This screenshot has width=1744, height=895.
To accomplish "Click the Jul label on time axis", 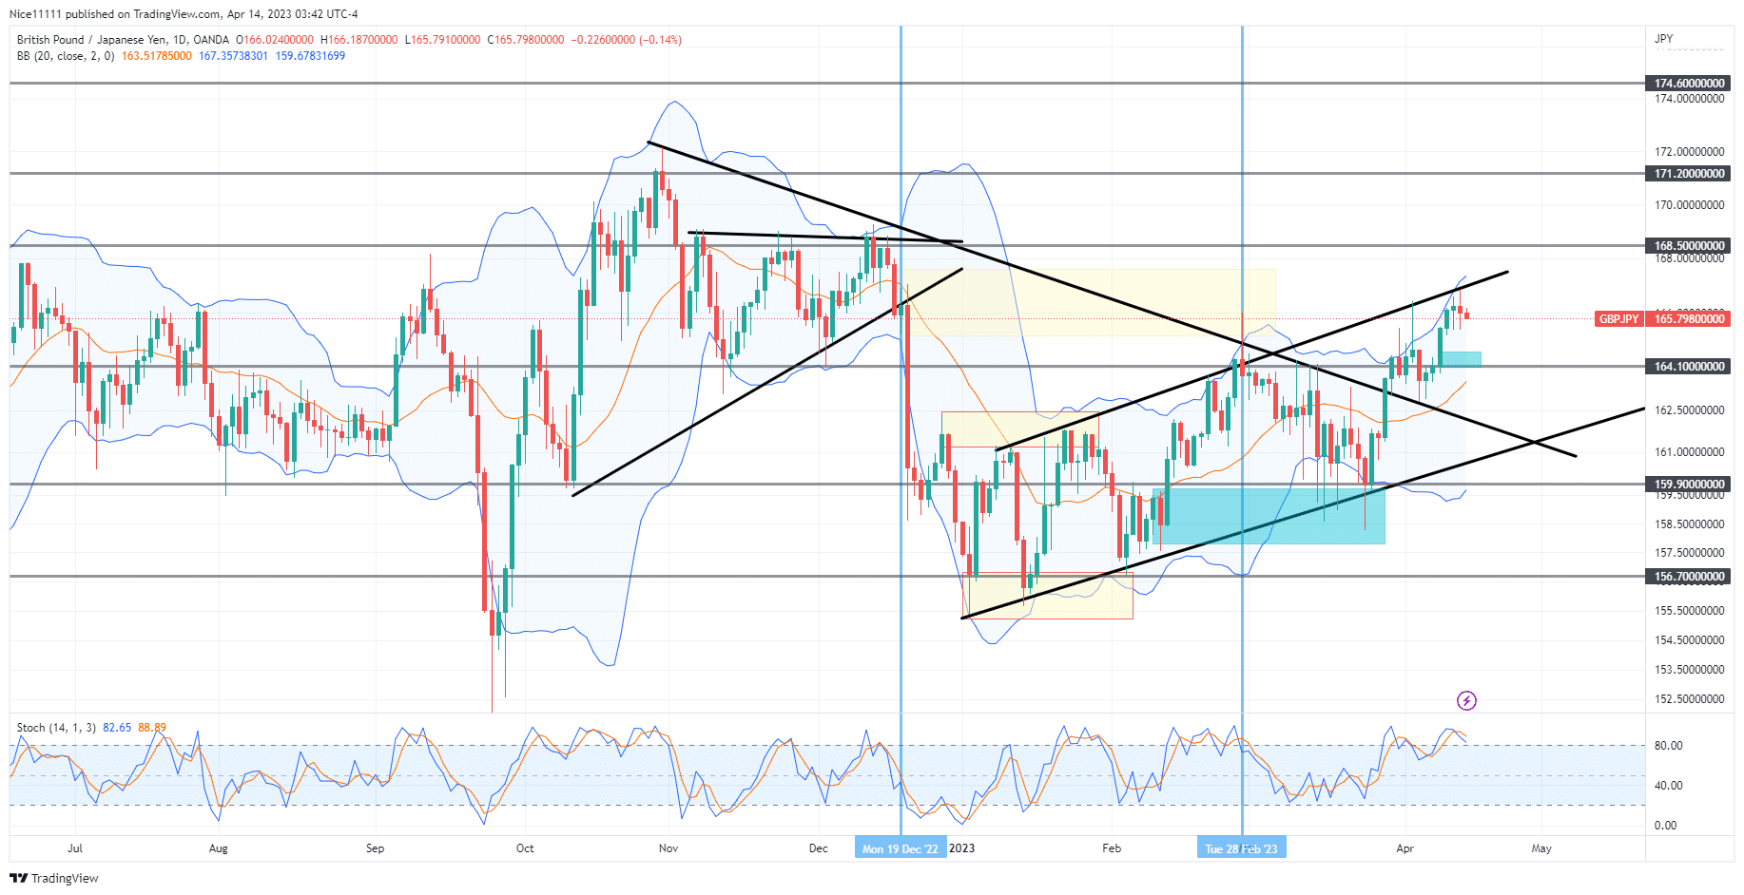I will (75, 848).
